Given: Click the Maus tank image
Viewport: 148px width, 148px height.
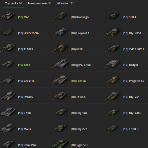Looking at the screenshot, I should tap(8, 128).
